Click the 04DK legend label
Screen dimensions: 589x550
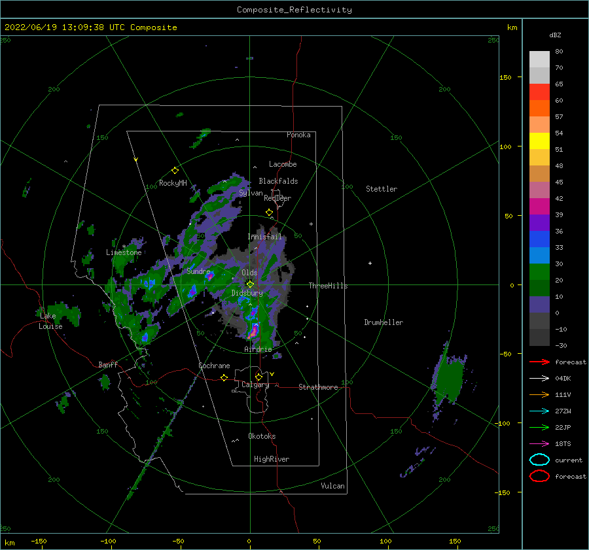[x=563, y=378]
